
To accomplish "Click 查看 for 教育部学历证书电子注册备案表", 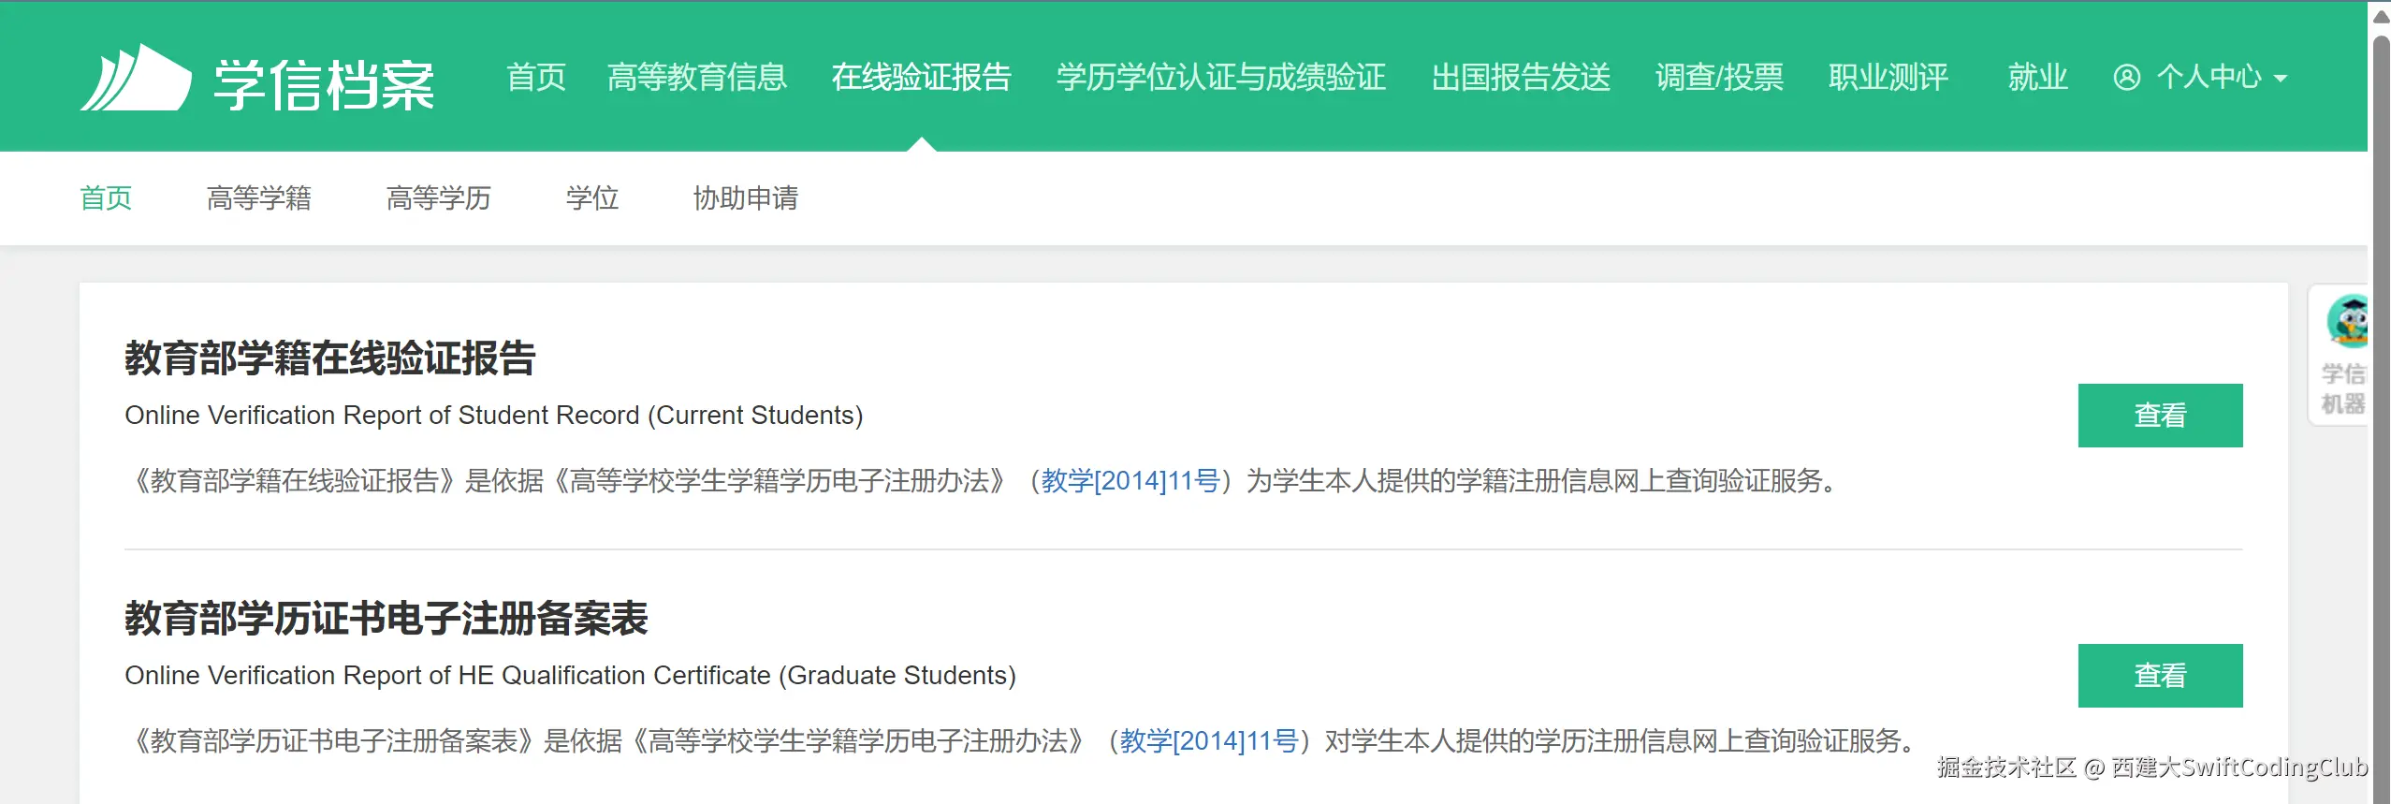I will pyautogui.click(x=2160, y=676).
